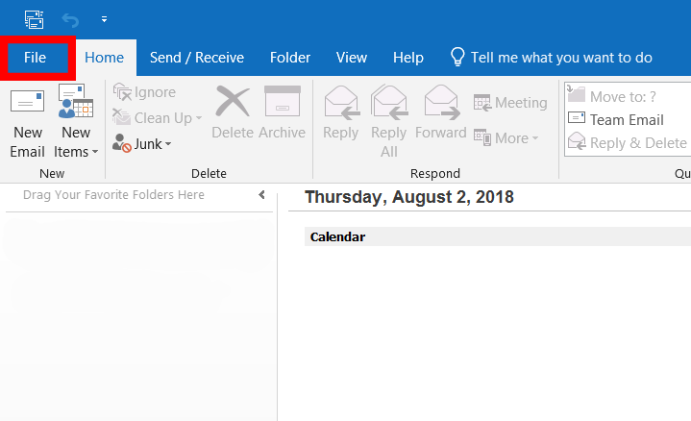Switch to the Send / Receive tab
The height and width of the screenshot is (421, 691).
197,58
